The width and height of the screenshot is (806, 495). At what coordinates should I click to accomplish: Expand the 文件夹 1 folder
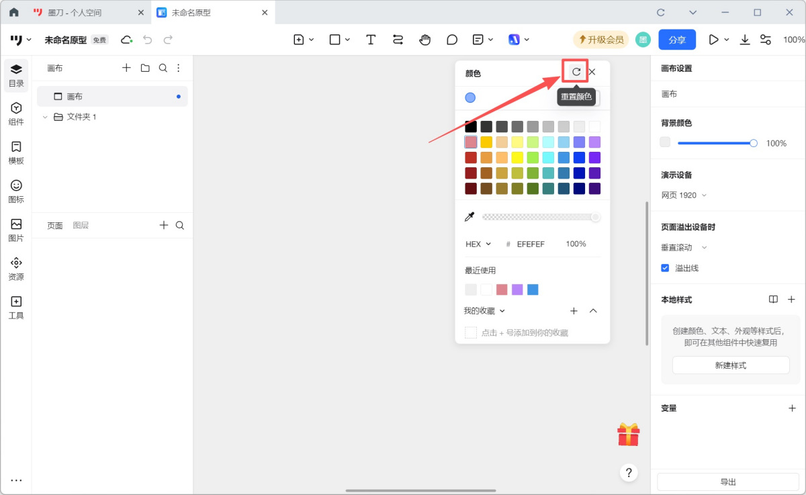tap(46, 117)
